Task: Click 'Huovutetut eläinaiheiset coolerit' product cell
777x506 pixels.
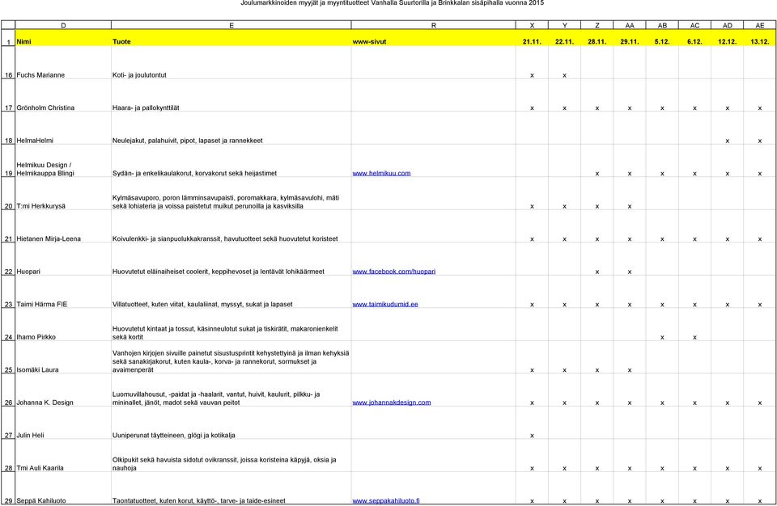Action: 231,259
